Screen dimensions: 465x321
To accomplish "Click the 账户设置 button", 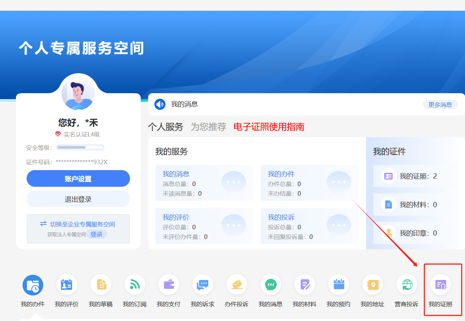I will tap(78, 179).
